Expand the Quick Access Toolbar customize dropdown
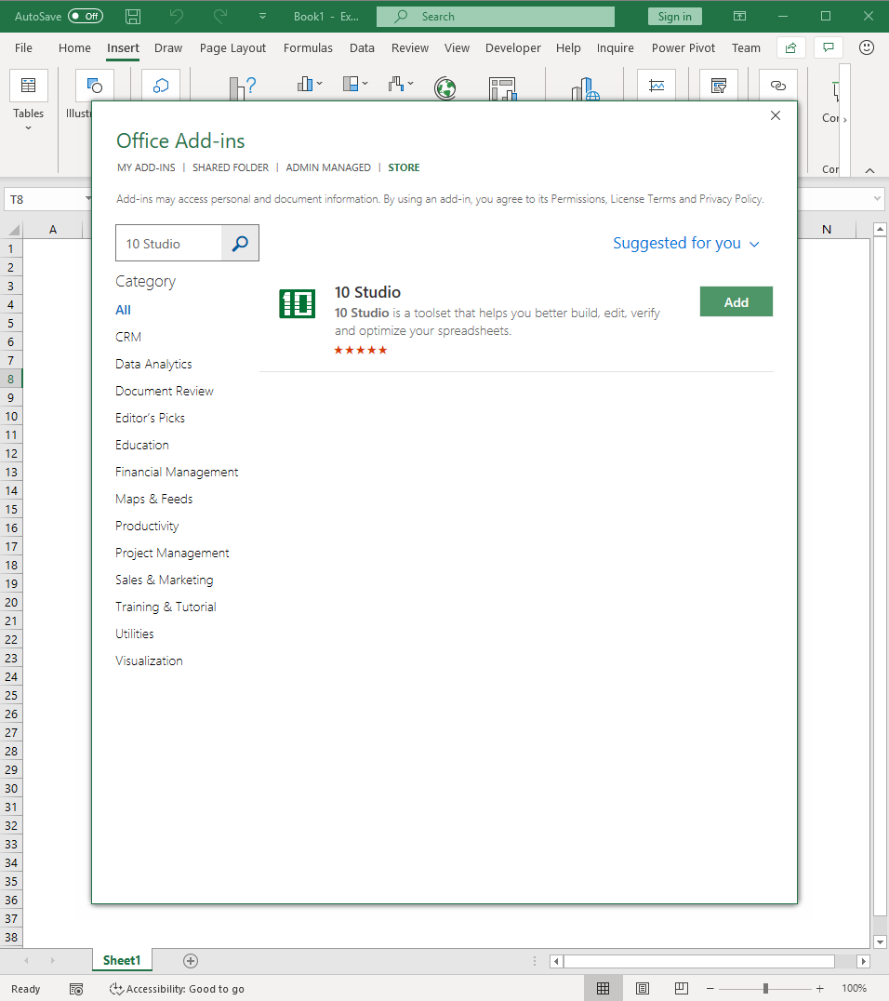The image size is (889, 1001). pos(262,17)
